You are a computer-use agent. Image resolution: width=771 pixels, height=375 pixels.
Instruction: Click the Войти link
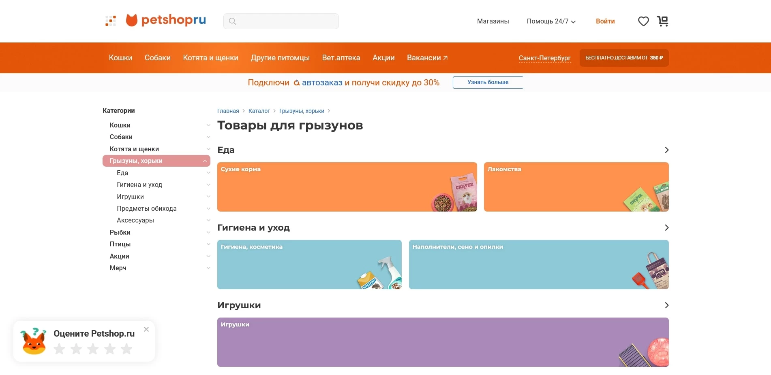[605, 21]
